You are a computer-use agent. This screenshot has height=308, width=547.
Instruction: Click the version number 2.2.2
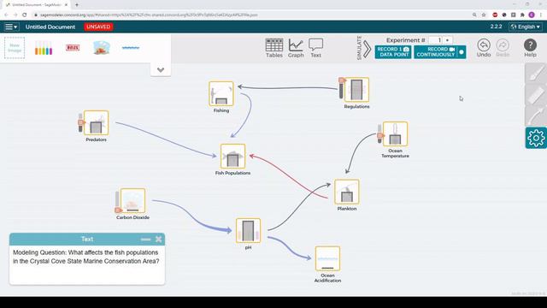click(496, 27)
